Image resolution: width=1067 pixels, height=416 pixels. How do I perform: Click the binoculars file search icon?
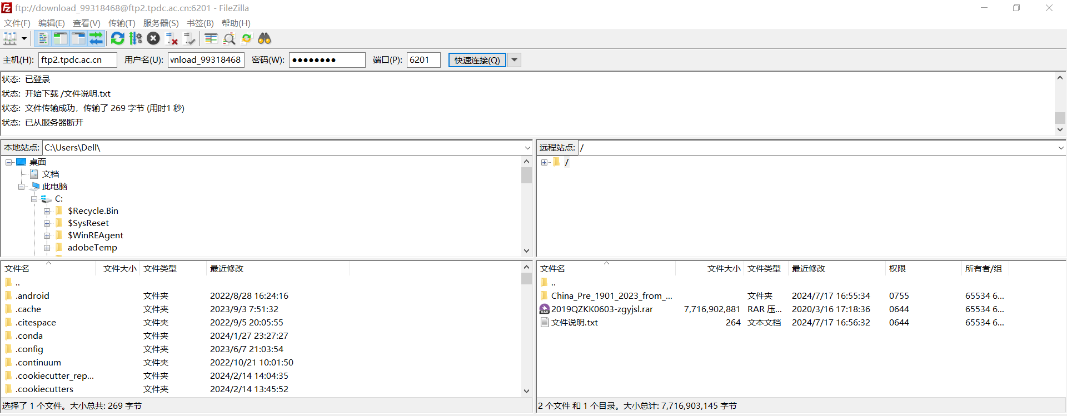pos(265,38)
